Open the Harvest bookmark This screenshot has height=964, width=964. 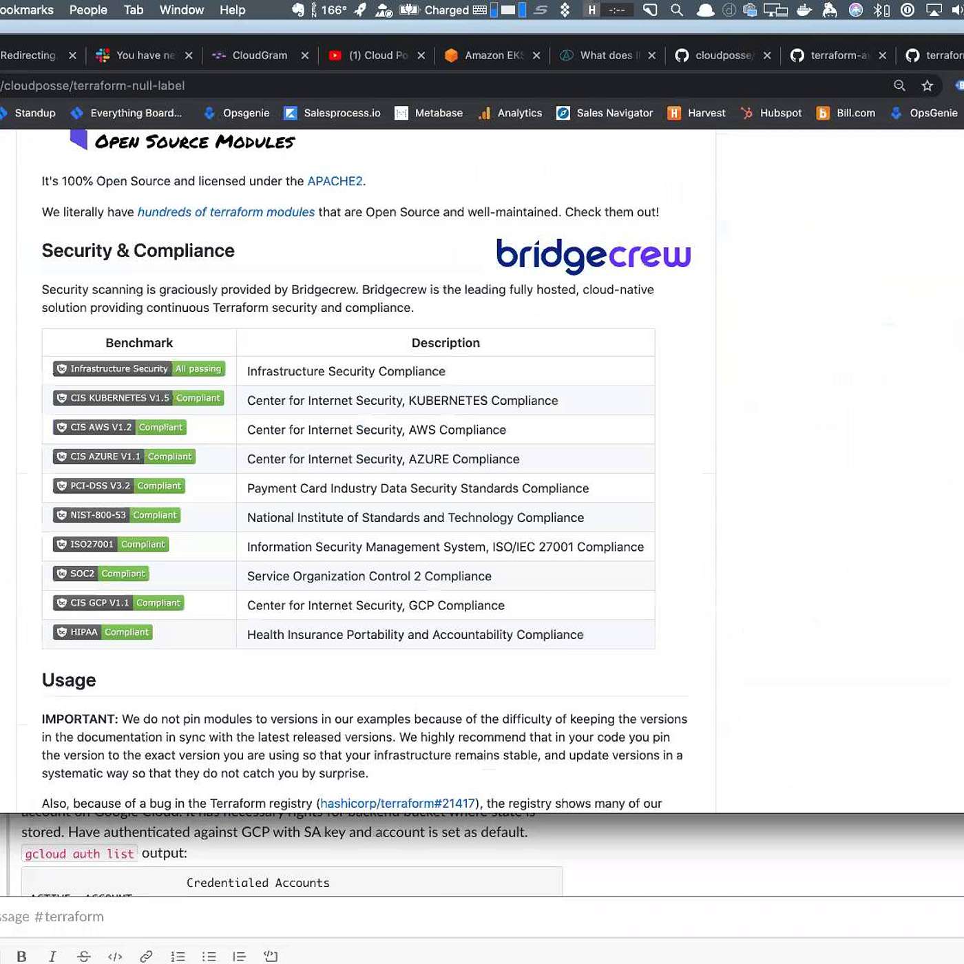[x=697, y=113]
